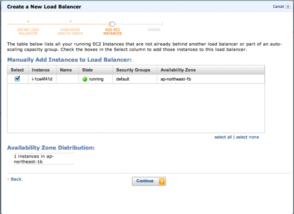
Task: Click the Security Groups column header
Action: pos(133,70)
